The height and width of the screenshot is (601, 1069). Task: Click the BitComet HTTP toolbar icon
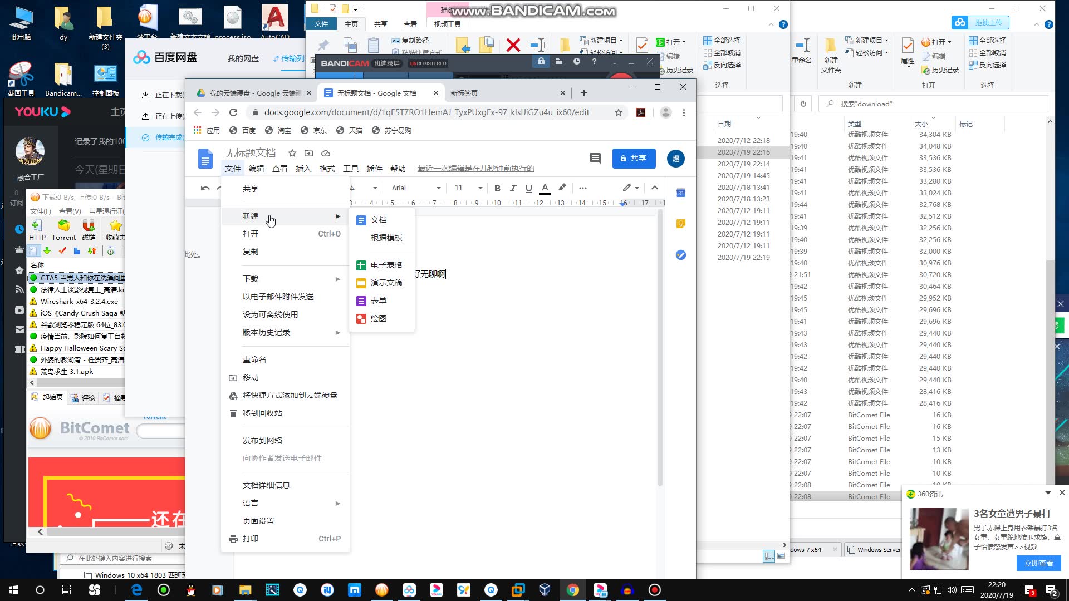[x=37, y=230]
